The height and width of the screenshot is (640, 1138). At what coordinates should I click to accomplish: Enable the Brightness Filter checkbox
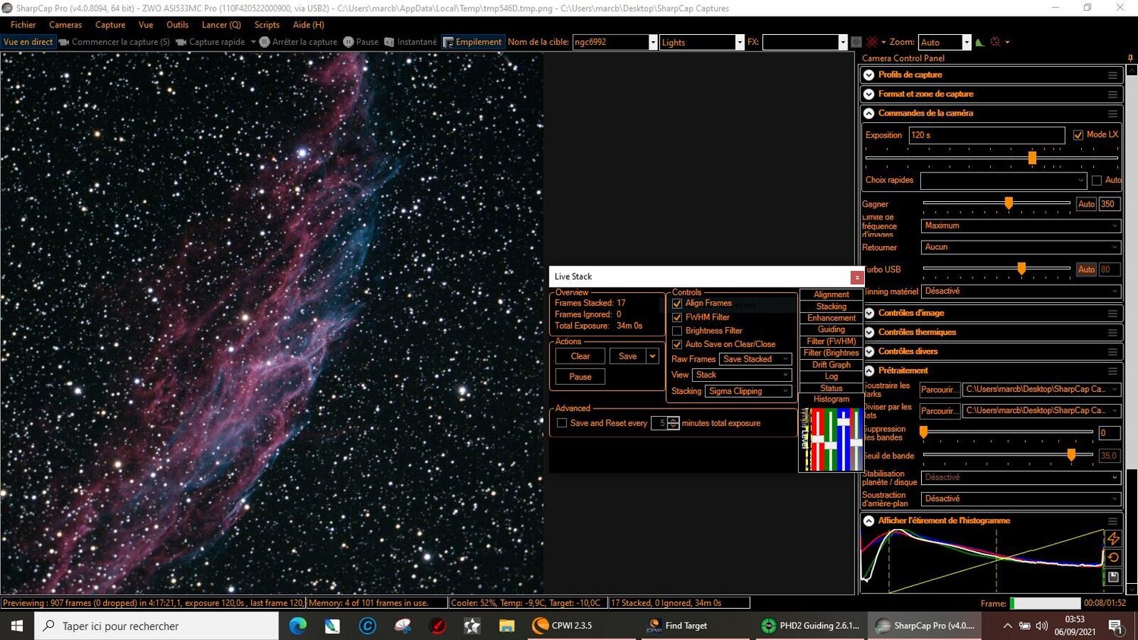click(x=677, y=330)
